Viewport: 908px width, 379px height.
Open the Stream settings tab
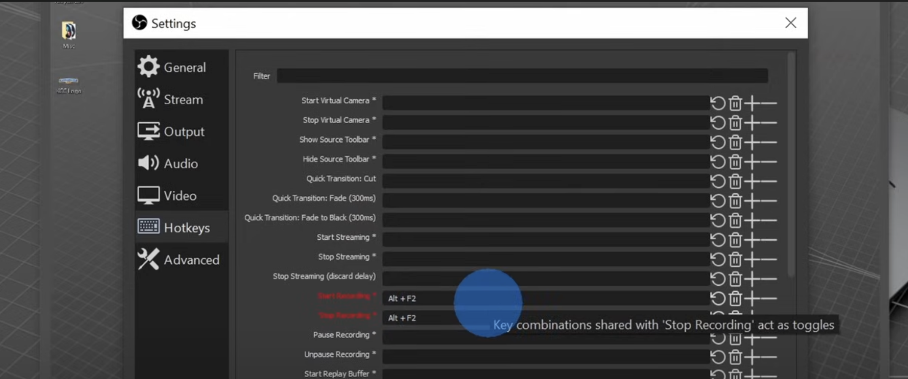pyautogui.click(x=182, y=99)
